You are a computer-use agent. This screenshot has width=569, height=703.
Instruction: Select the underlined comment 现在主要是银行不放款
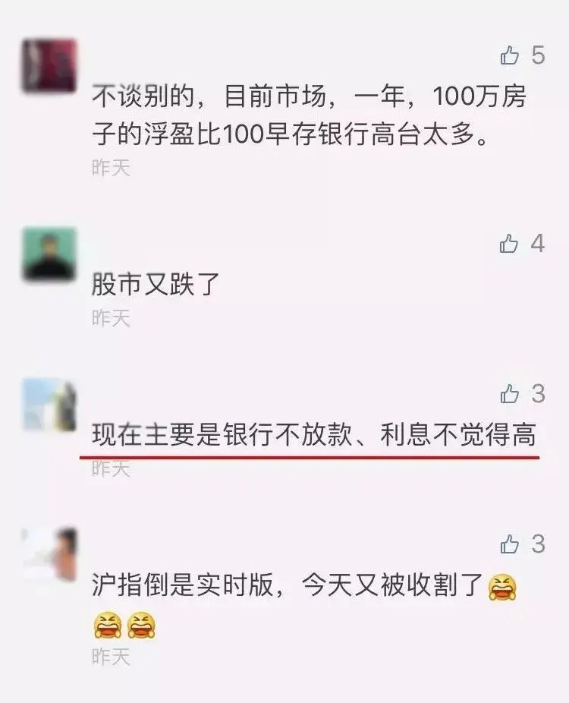point(313,434)
